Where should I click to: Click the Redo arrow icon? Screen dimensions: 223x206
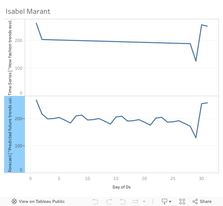[x=109, y=202]
